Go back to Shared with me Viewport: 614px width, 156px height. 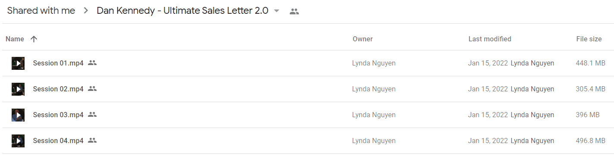click(x=41, y=11)
